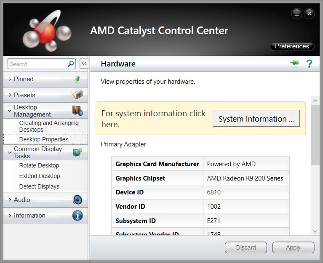Viewport: 323px width, 263px height.
Task: Expand the Presets section
Action: [x=10, y=95]
